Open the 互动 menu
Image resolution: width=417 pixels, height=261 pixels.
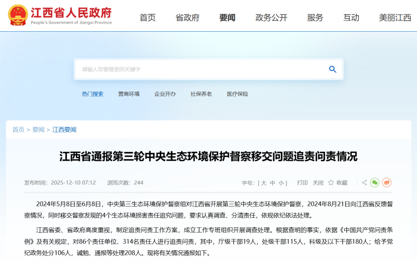tap(351, 18)
